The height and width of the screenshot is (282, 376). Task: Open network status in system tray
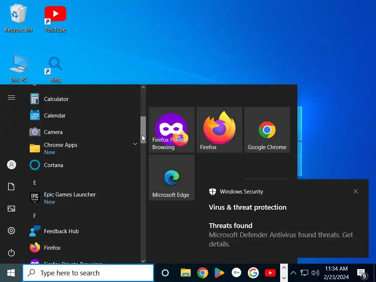[304, 273]
